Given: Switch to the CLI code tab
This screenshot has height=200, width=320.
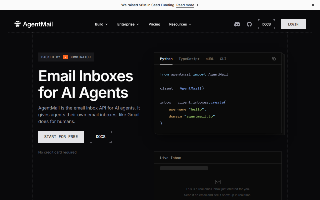Looking at the screenshot, I should point(223,59).
